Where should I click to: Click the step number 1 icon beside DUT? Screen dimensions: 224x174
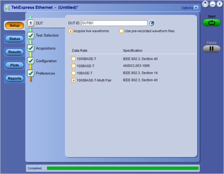[31, 23]
